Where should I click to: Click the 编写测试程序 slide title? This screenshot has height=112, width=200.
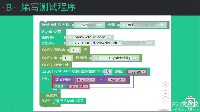[48, 7]
